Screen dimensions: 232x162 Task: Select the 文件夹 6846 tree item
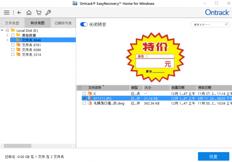click(43, 40)
